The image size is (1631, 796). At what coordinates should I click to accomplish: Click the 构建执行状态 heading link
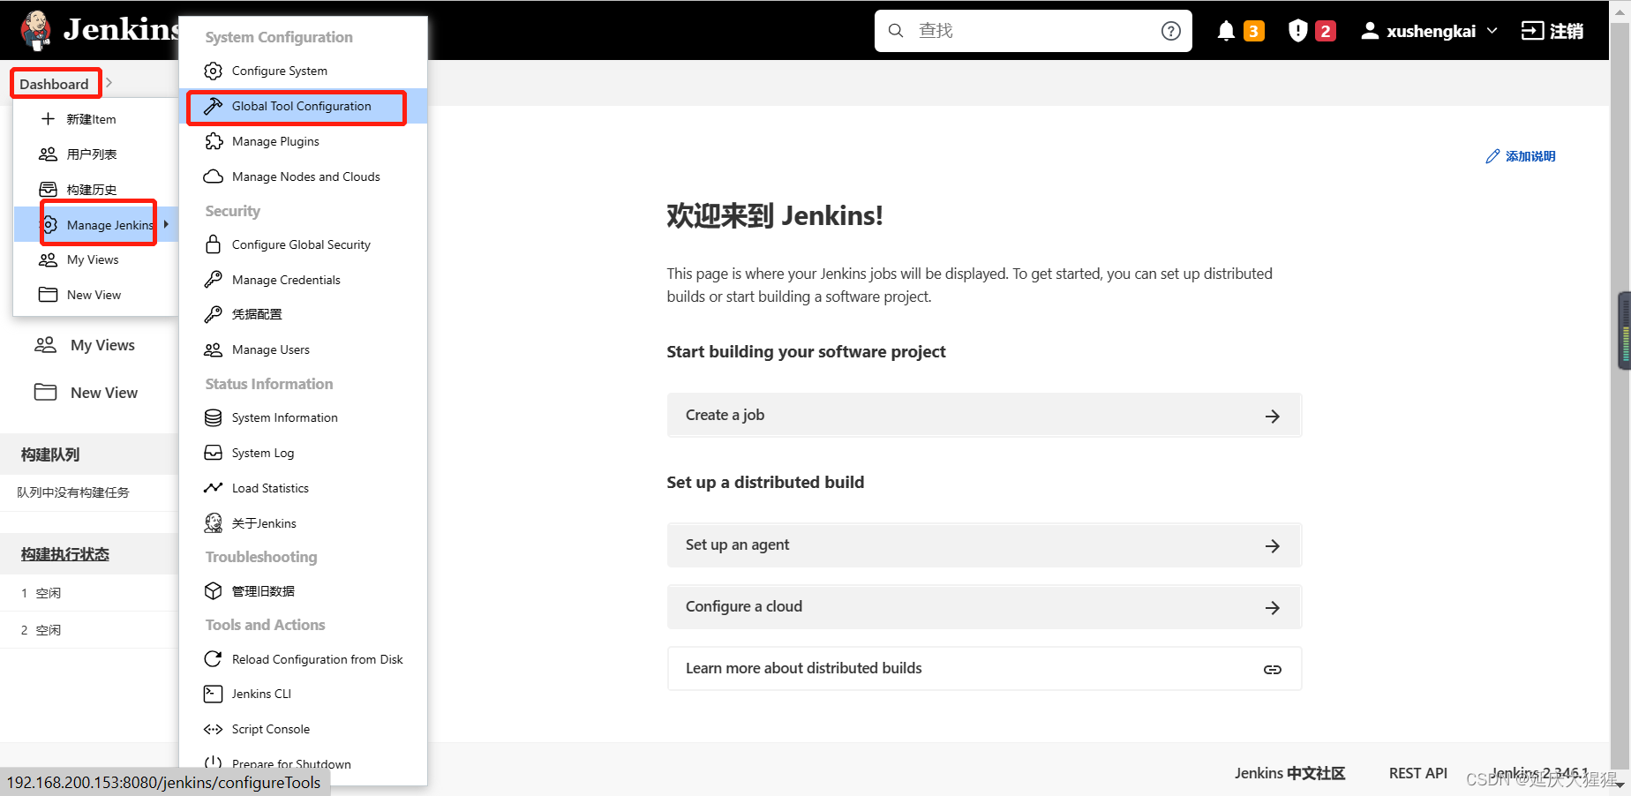point(65,554)
